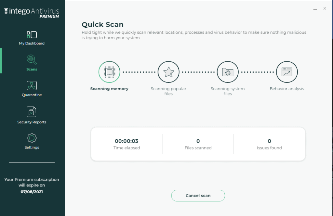Viewport: 333px width, 216px height.
Task: Click the "Issues found" label
Action: coord(269,148)
